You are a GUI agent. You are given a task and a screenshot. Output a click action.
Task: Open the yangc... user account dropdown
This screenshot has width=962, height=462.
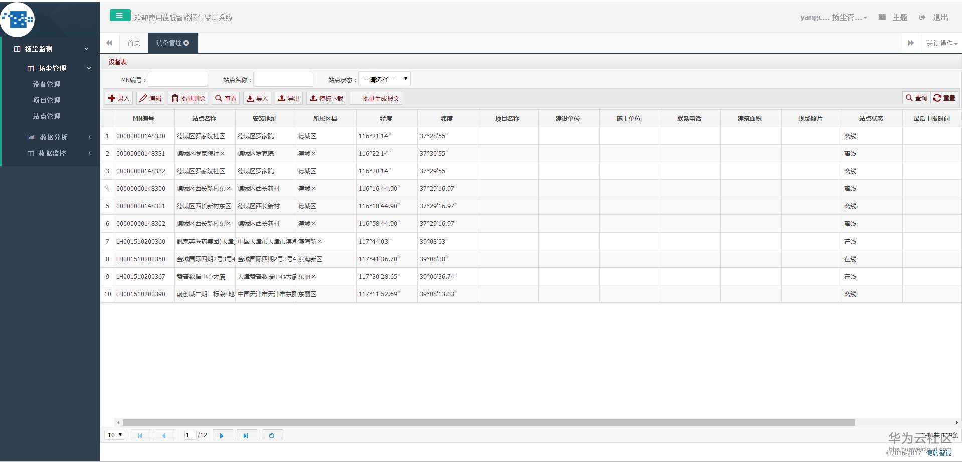coord(833,17)
